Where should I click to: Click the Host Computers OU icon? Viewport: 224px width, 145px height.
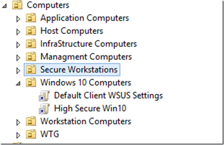[32, 31]
